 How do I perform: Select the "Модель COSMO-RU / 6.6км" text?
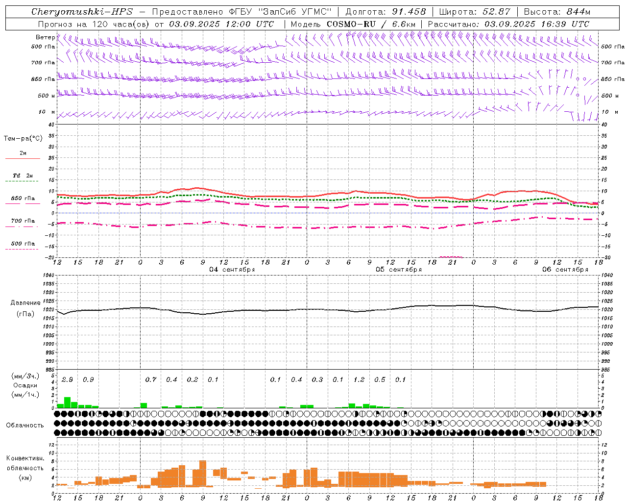coord(353,24)
